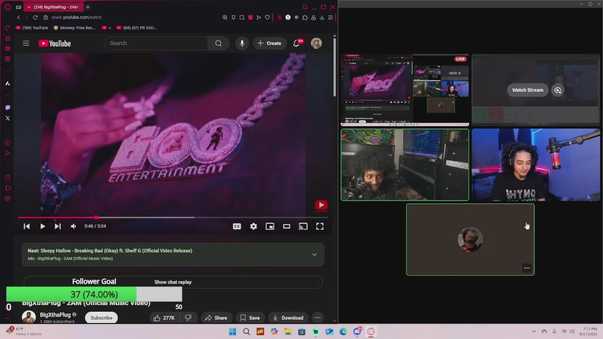Expand the Next: Sleepy Hallow playlist panel

tap(314, 255)
